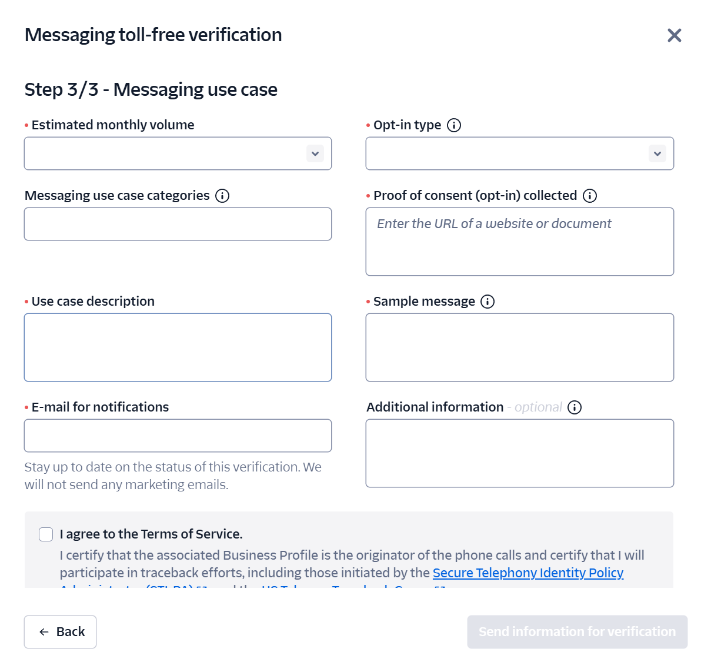Click the Back button

pyautogui.click(x=60, y=631)
